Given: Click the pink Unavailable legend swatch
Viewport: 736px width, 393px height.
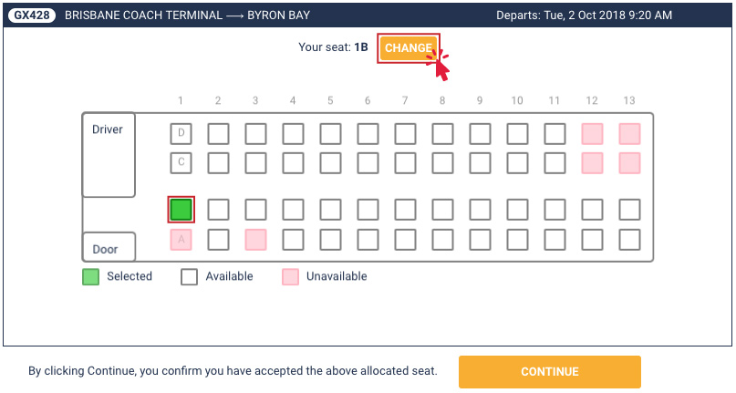Looking at the screenshot, I should click(x=291, y=277).
